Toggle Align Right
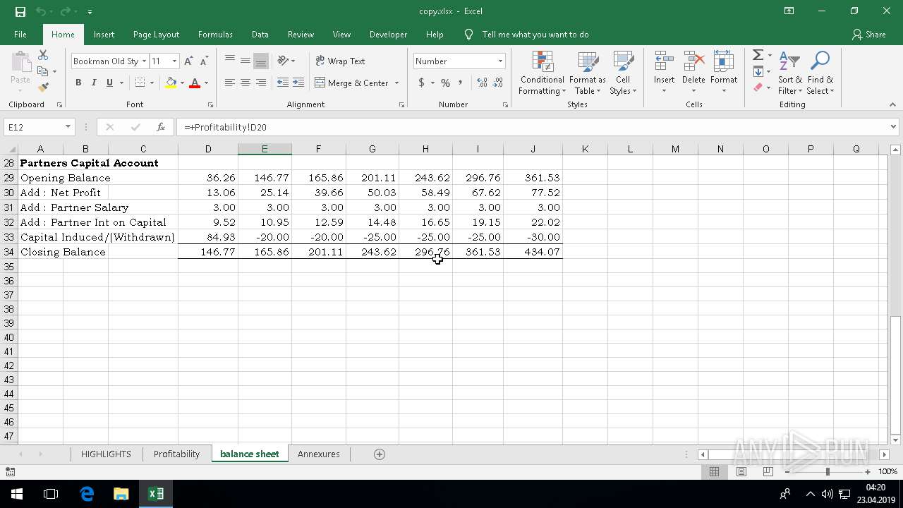The height and width of the screenshot is (508, 903). pyautogui.click(x=261, y=83)
